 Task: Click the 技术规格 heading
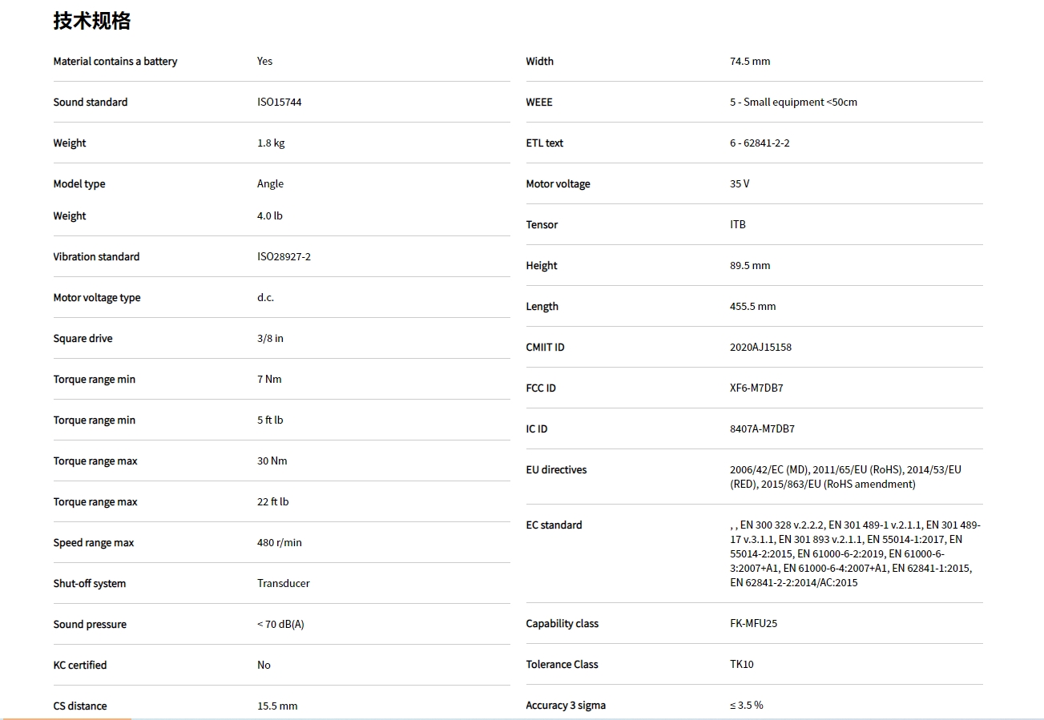[x=91, y=21]
